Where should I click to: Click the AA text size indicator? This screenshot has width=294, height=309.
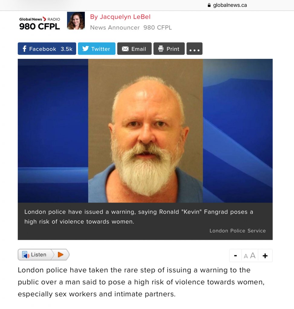click(250, 256)
